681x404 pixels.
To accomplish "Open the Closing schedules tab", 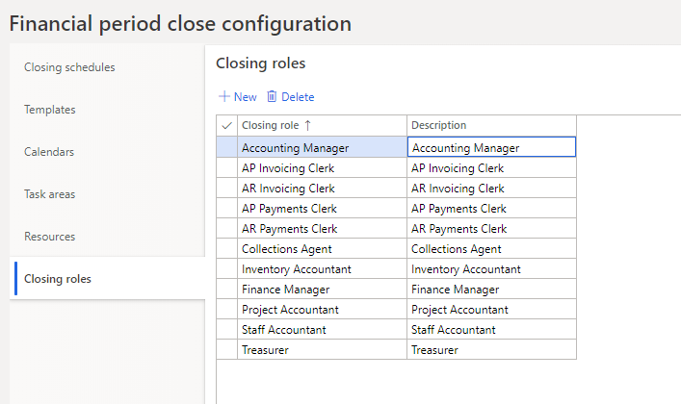I will click(x=69, y=67).
